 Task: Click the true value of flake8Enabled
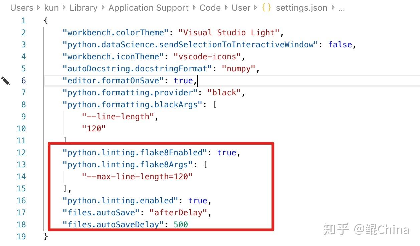click(227, 153)
